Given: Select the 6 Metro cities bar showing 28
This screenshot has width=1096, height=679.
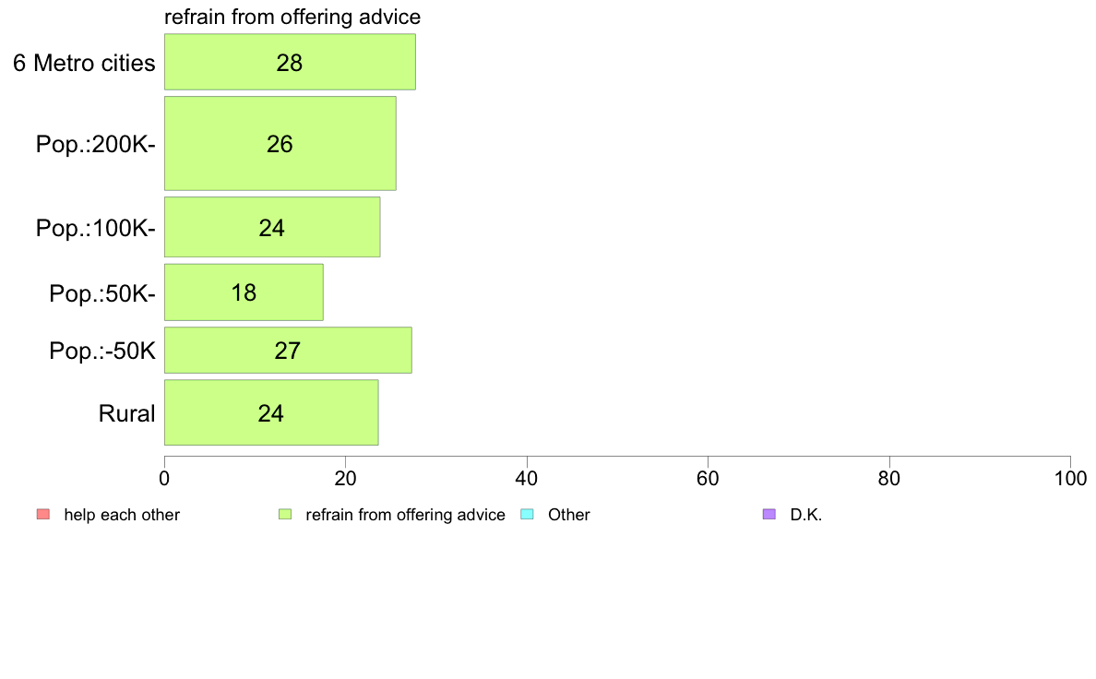Looking at the screenshot, I should click(290, 62).
